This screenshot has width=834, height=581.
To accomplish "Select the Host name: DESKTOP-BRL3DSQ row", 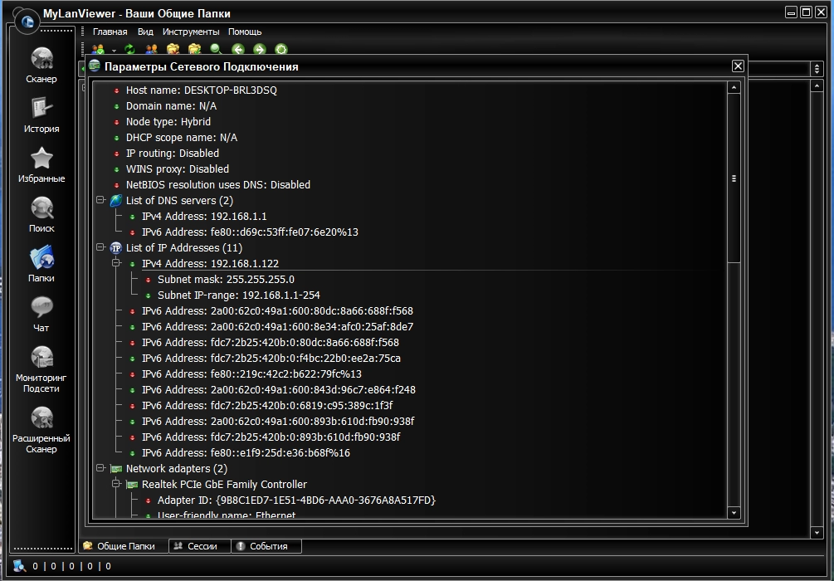I will tap(202, 90).
